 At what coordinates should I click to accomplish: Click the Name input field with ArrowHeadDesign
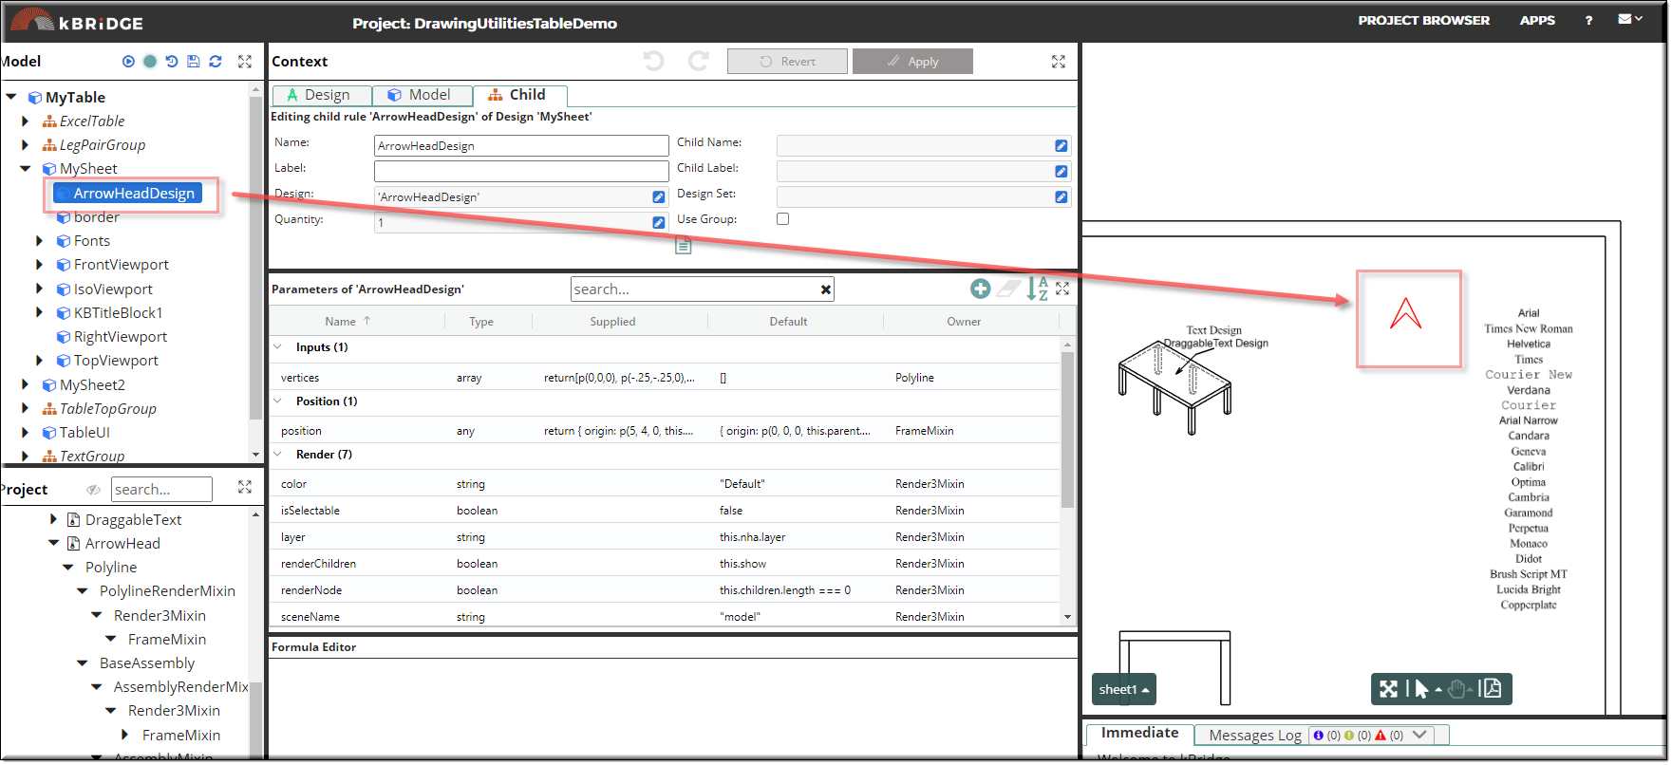coord(521,146)
